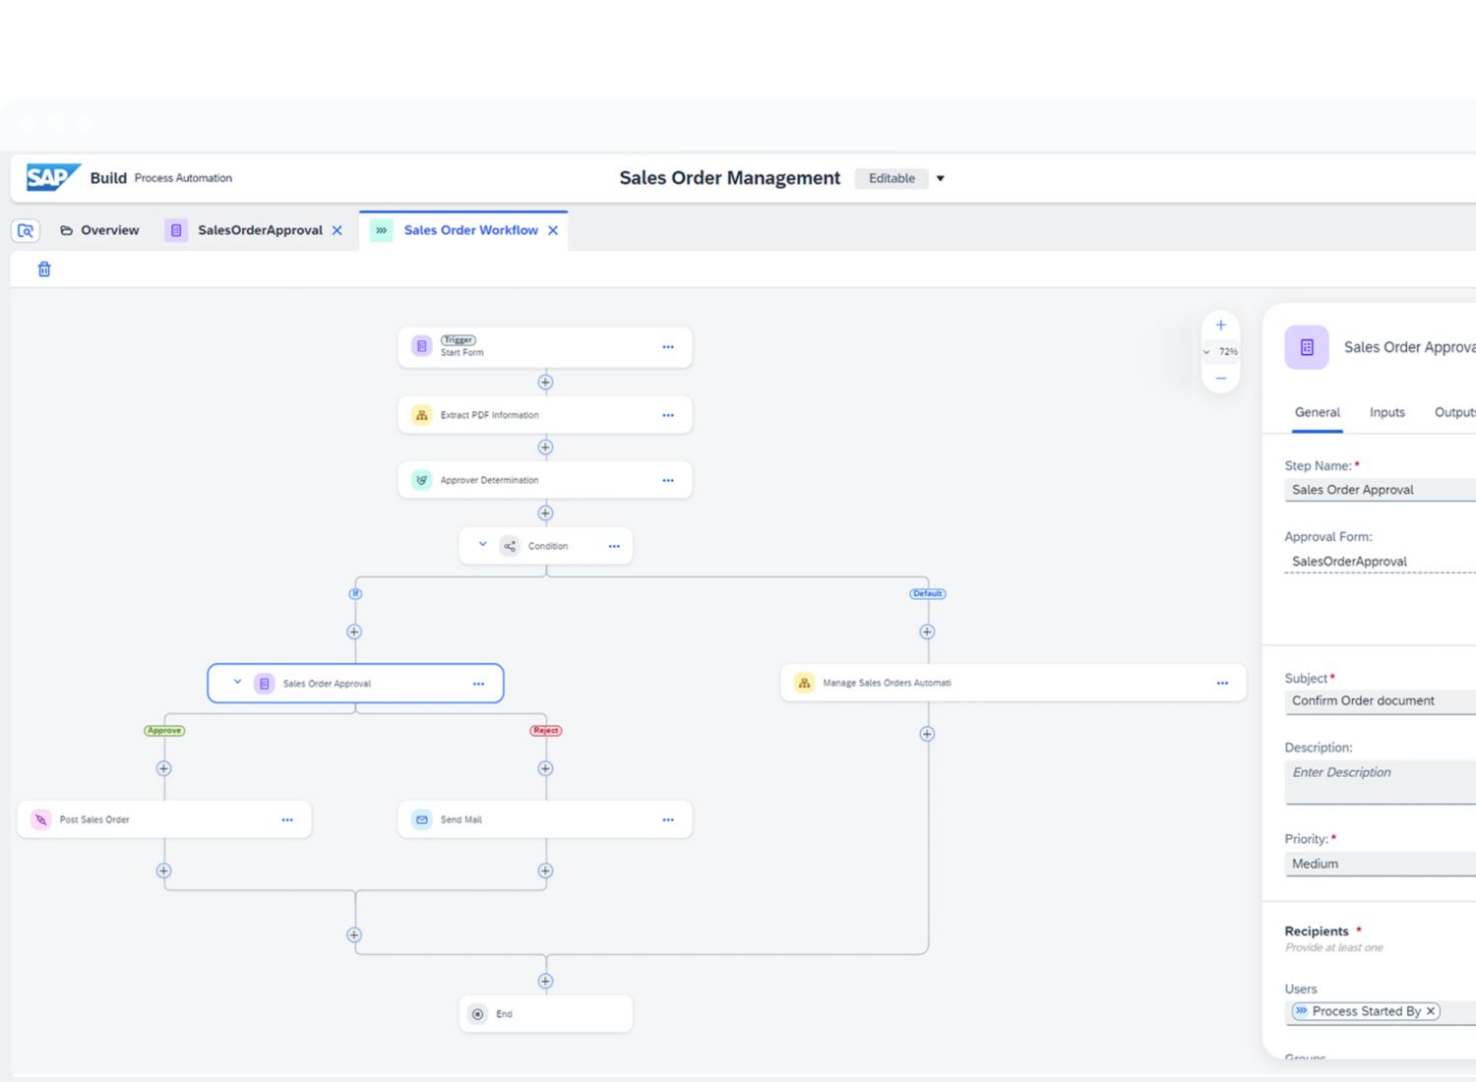Collapse the Condition node chevron
1476x1082 pixels.
[x=483, y=545]
